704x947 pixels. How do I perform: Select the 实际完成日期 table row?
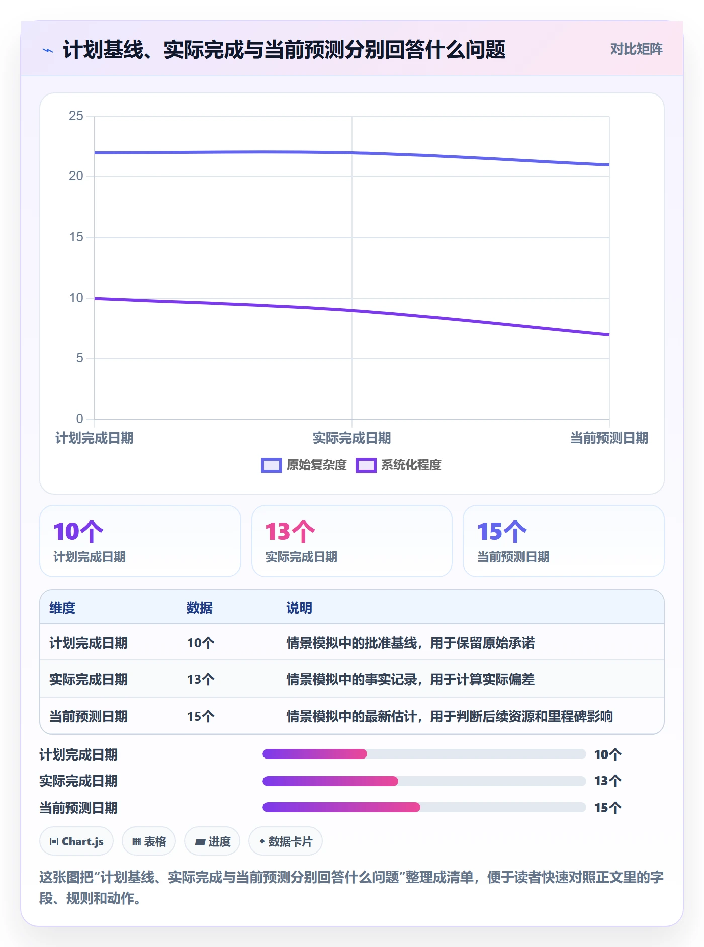352,679
